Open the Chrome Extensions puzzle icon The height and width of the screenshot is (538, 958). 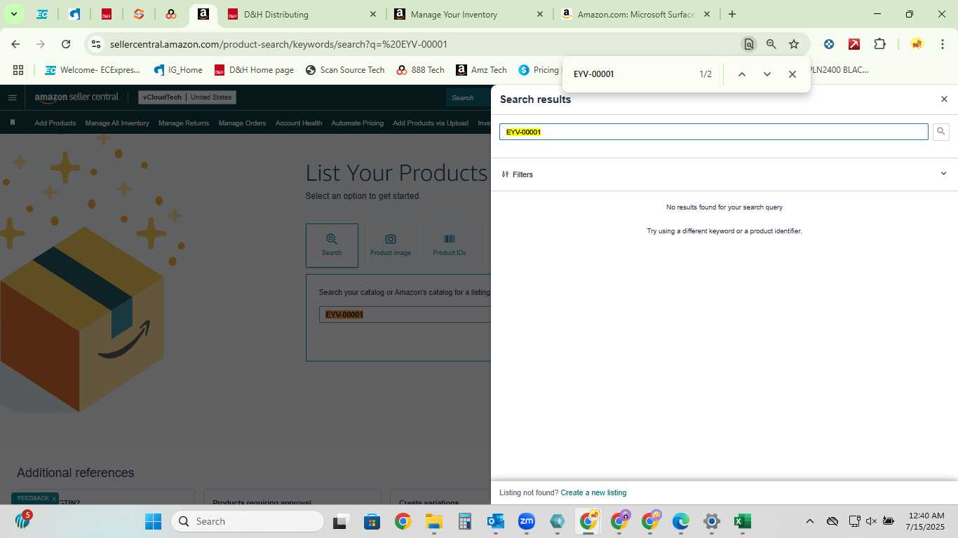point(879,44)
